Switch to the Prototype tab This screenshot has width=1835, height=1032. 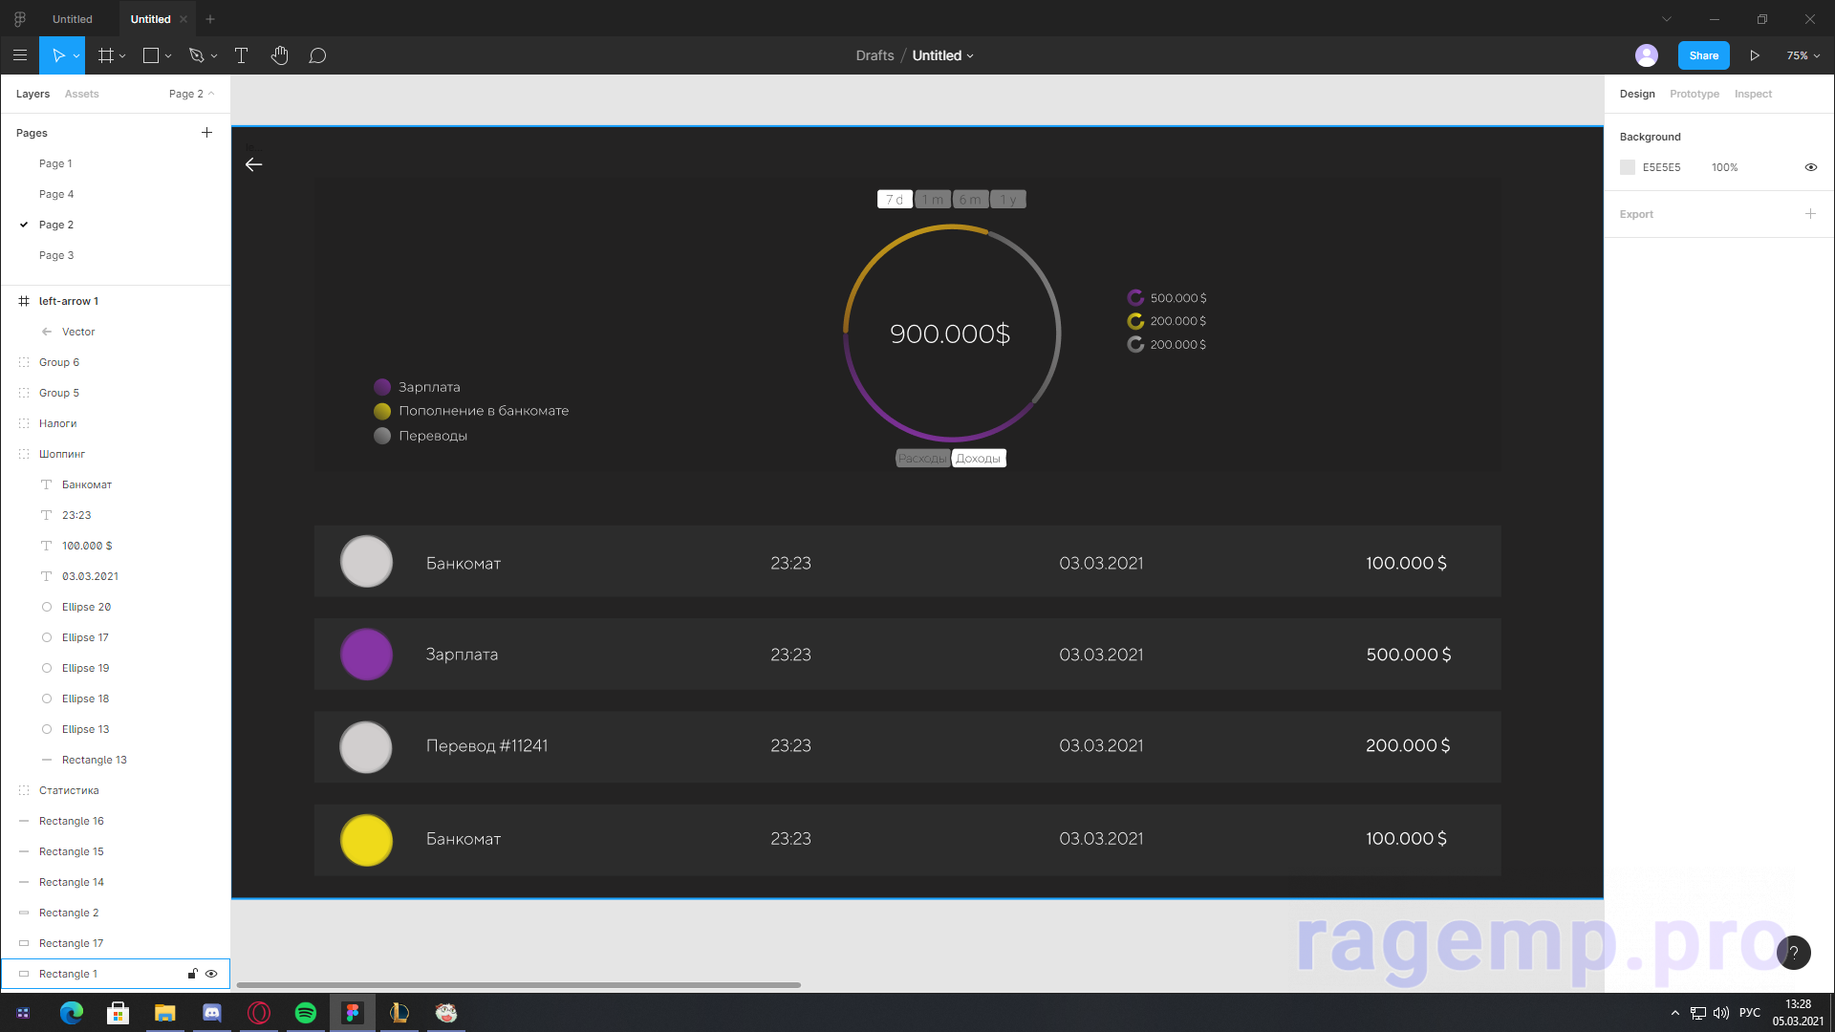coord(1694,94)
